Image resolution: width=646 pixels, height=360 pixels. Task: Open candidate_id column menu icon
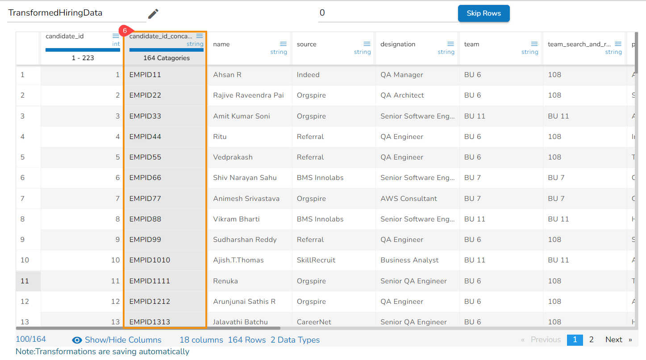pos(116,36)
